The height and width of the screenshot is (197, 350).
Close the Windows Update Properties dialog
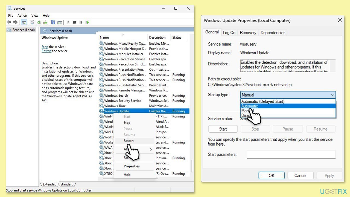(x=340, y=20)
